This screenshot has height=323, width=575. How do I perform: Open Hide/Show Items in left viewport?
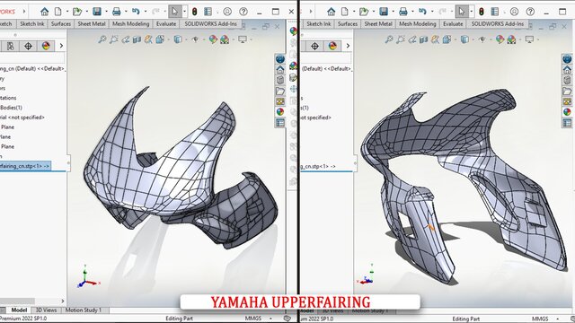coord(196,39)
